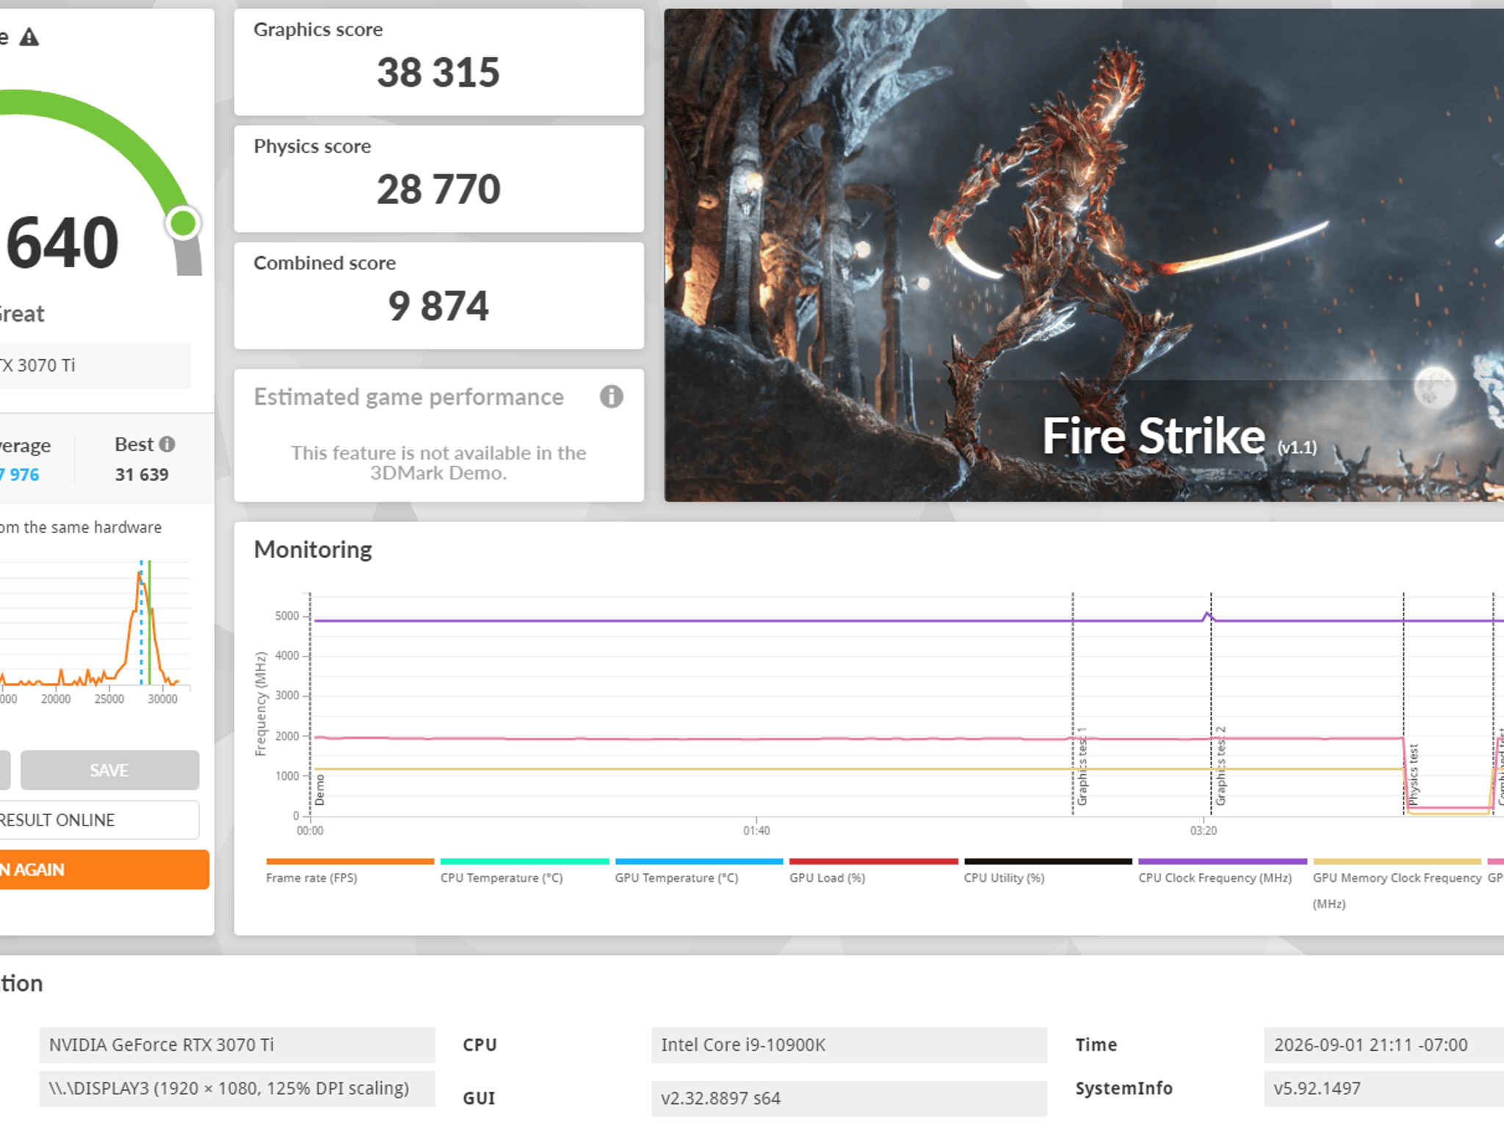This screenshot has height=1128, width=1504.
Task: Click the CPU label in system information
Action: (x=480, y=1045)
